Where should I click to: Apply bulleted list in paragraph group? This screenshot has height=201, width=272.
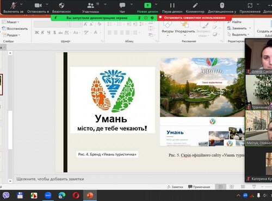click(x=109, y=24)
